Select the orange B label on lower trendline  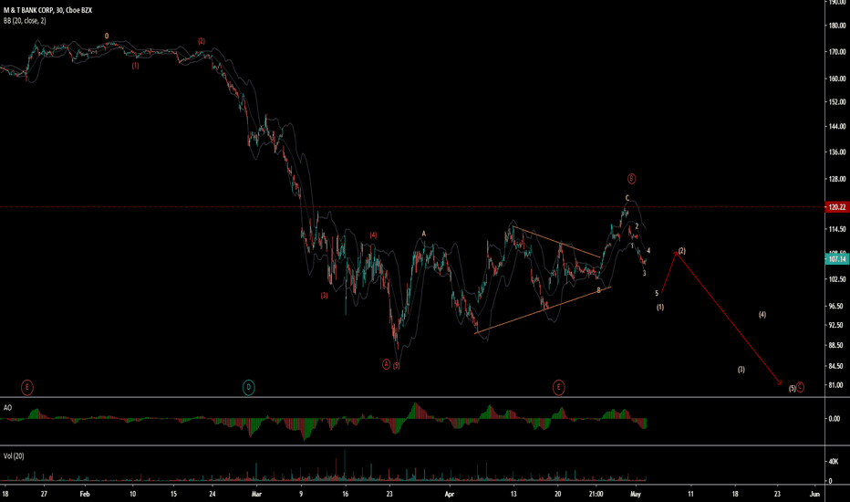pyautogui.click(x=599, y=291)
